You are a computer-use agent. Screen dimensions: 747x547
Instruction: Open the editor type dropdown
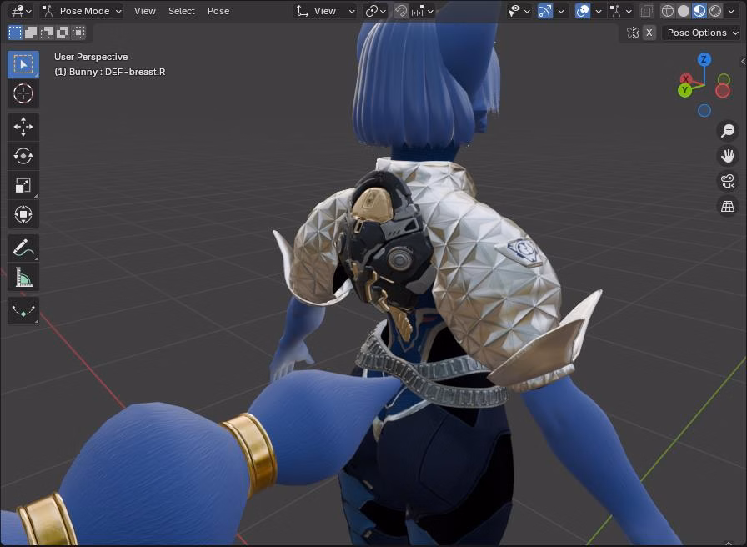pos(22,11)
